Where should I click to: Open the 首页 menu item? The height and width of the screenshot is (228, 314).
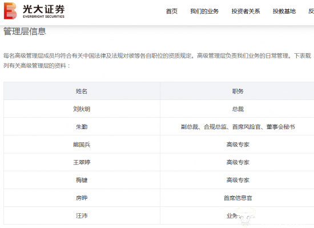tap(172, 11)
